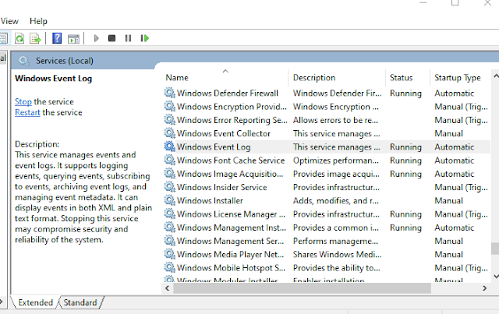This screenshot has width=499, height=314.
Task: Click the gear icon for Windows Defender Firewall
Action: pos(170,93)
